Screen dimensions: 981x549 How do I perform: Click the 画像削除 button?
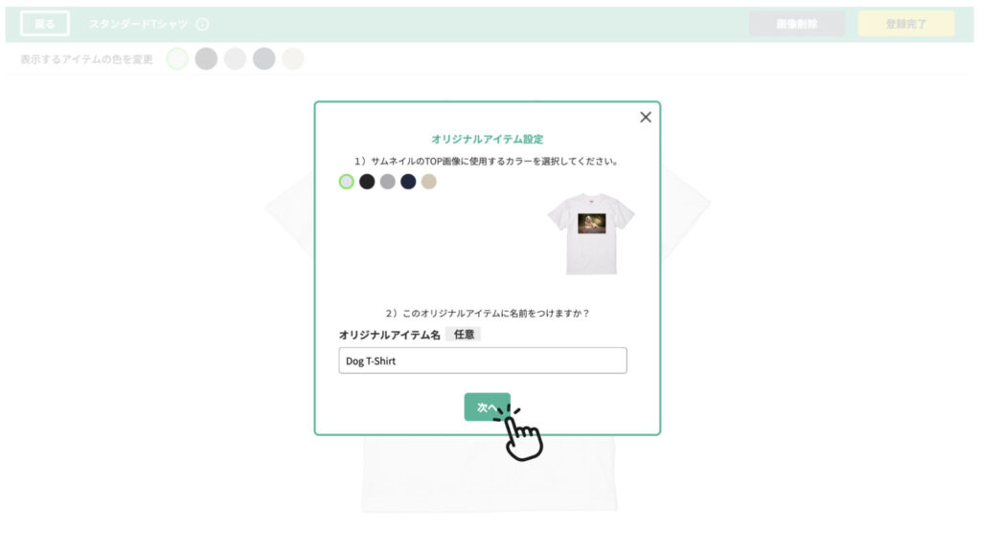(x=797, y=24)
